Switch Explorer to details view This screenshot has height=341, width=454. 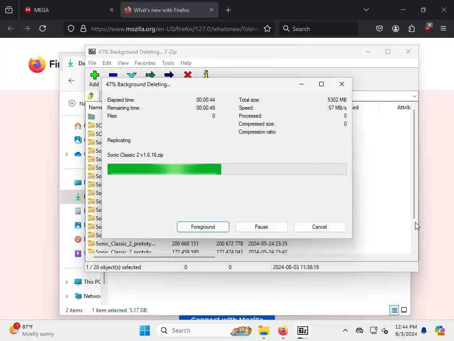[394, 310]
